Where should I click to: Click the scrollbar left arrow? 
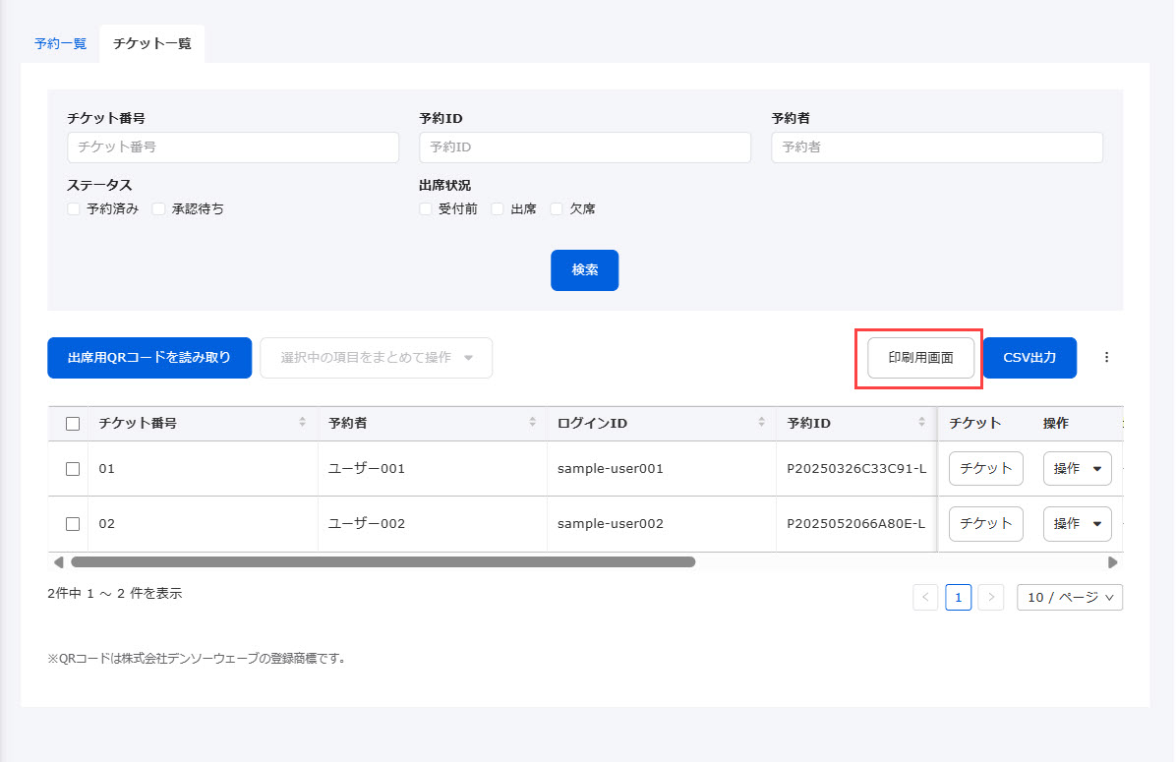coord(58,562)
